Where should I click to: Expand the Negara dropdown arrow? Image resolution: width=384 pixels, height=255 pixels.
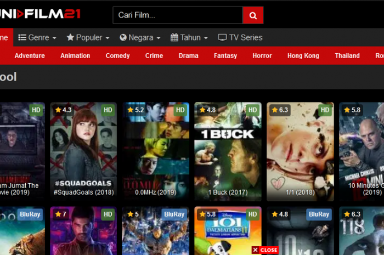point(159,38)
